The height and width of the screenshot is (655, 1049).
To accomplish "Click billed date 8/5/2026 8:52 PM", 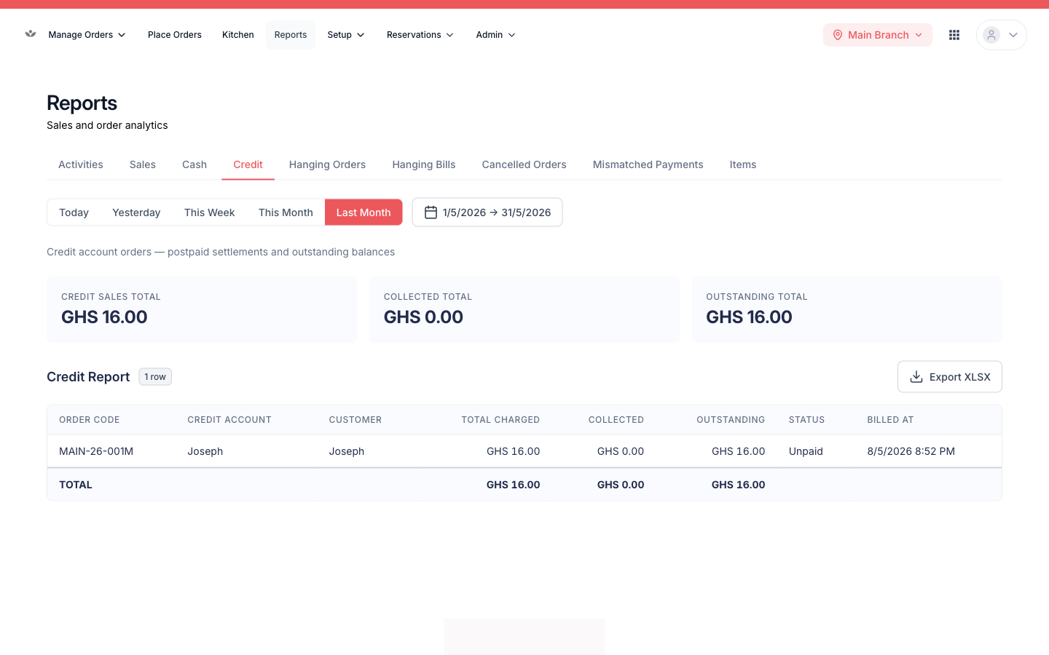I will [911, 451].
